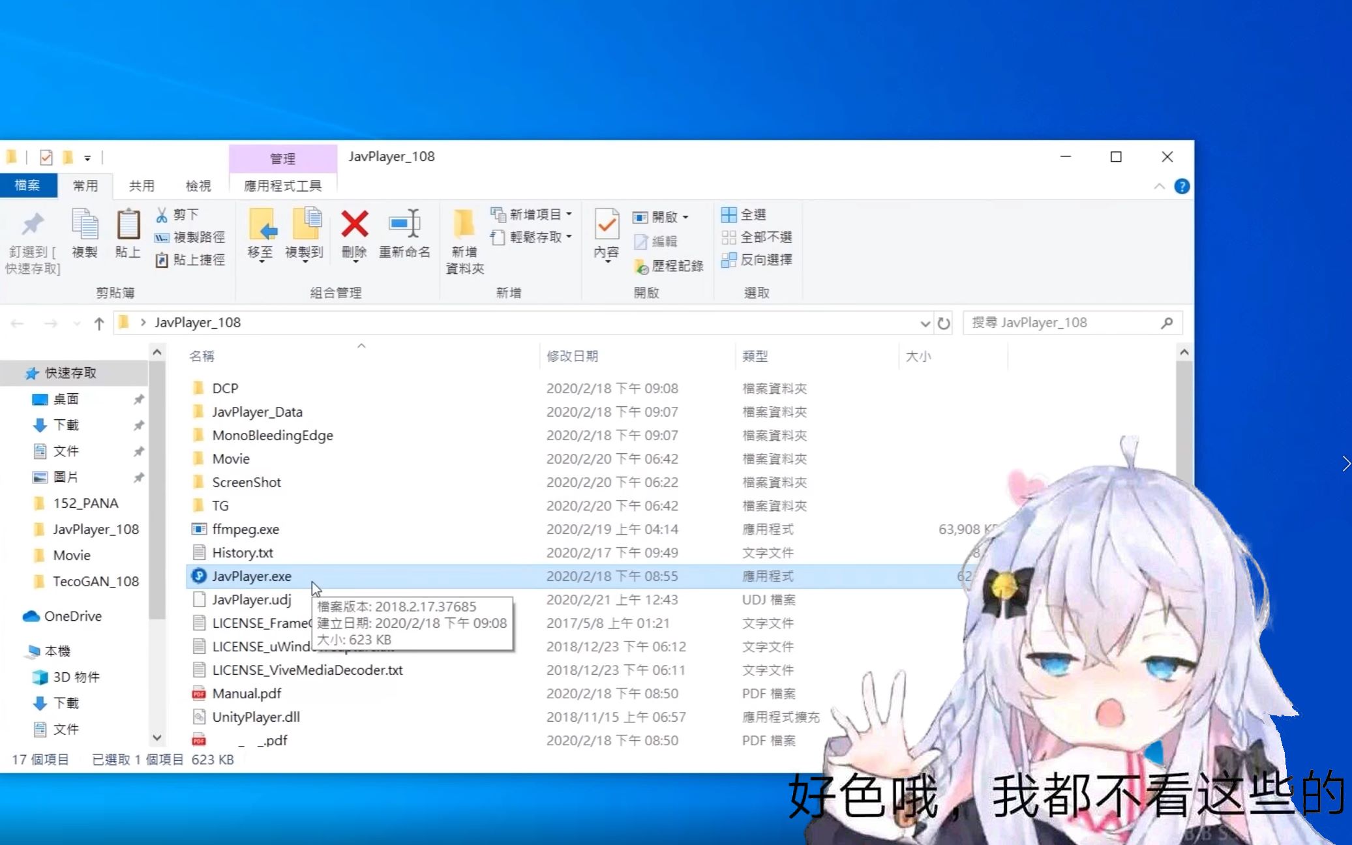Select Quick access (快速存取) in sidebar

point(70,373)
